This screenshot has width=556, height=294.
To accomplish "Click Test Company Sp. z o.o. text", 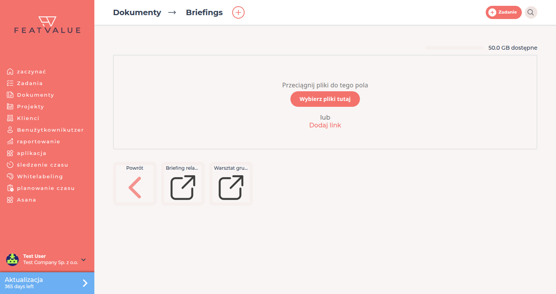I will [x=50, y=263].
